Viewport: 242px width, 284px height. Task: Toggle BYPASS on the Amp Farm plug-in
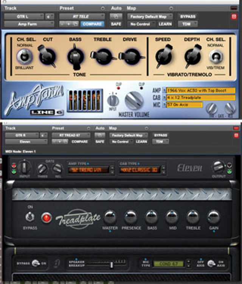click(x=188, y=17)
